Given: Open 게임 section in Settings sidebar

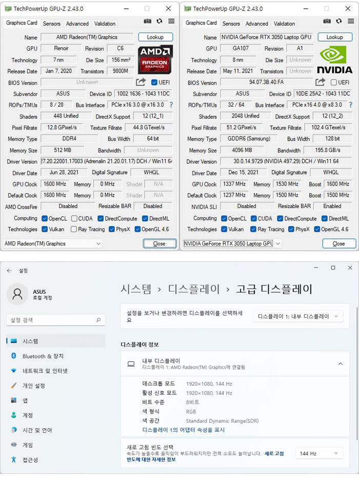Looking at the screenshot, I should [x=56, y=445].
